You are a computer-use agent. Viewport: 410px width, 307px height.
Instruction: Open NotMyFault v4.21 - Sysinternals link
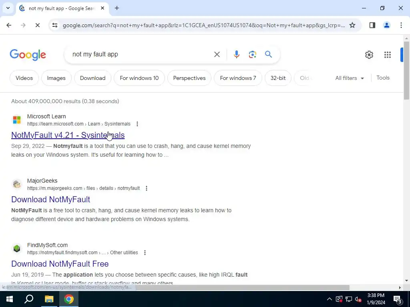tap(68, 135)
